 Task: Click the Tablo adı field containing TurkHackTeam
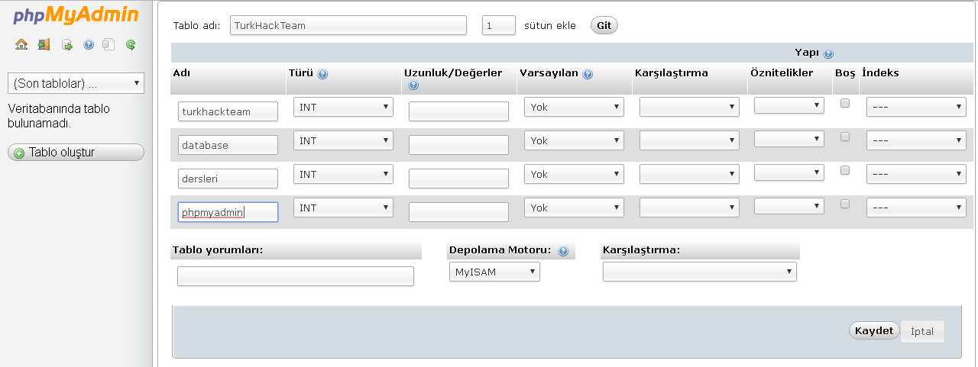coord(348,25)
